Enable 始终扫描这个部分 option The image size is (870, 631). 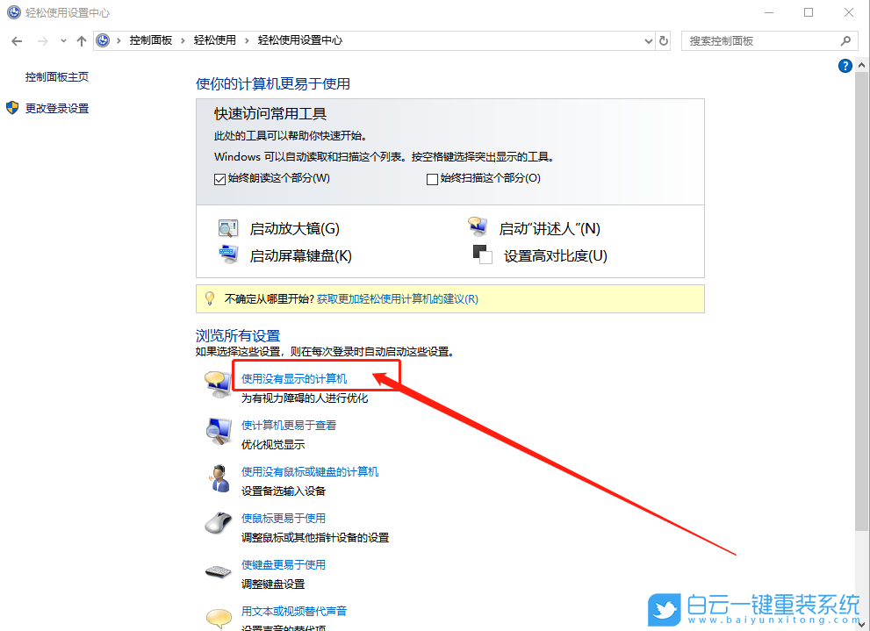432,178
